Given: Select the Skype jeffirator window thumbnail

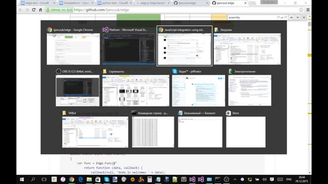Looking at the screenshot, I should pyautogui.click(x=199, y=90).
